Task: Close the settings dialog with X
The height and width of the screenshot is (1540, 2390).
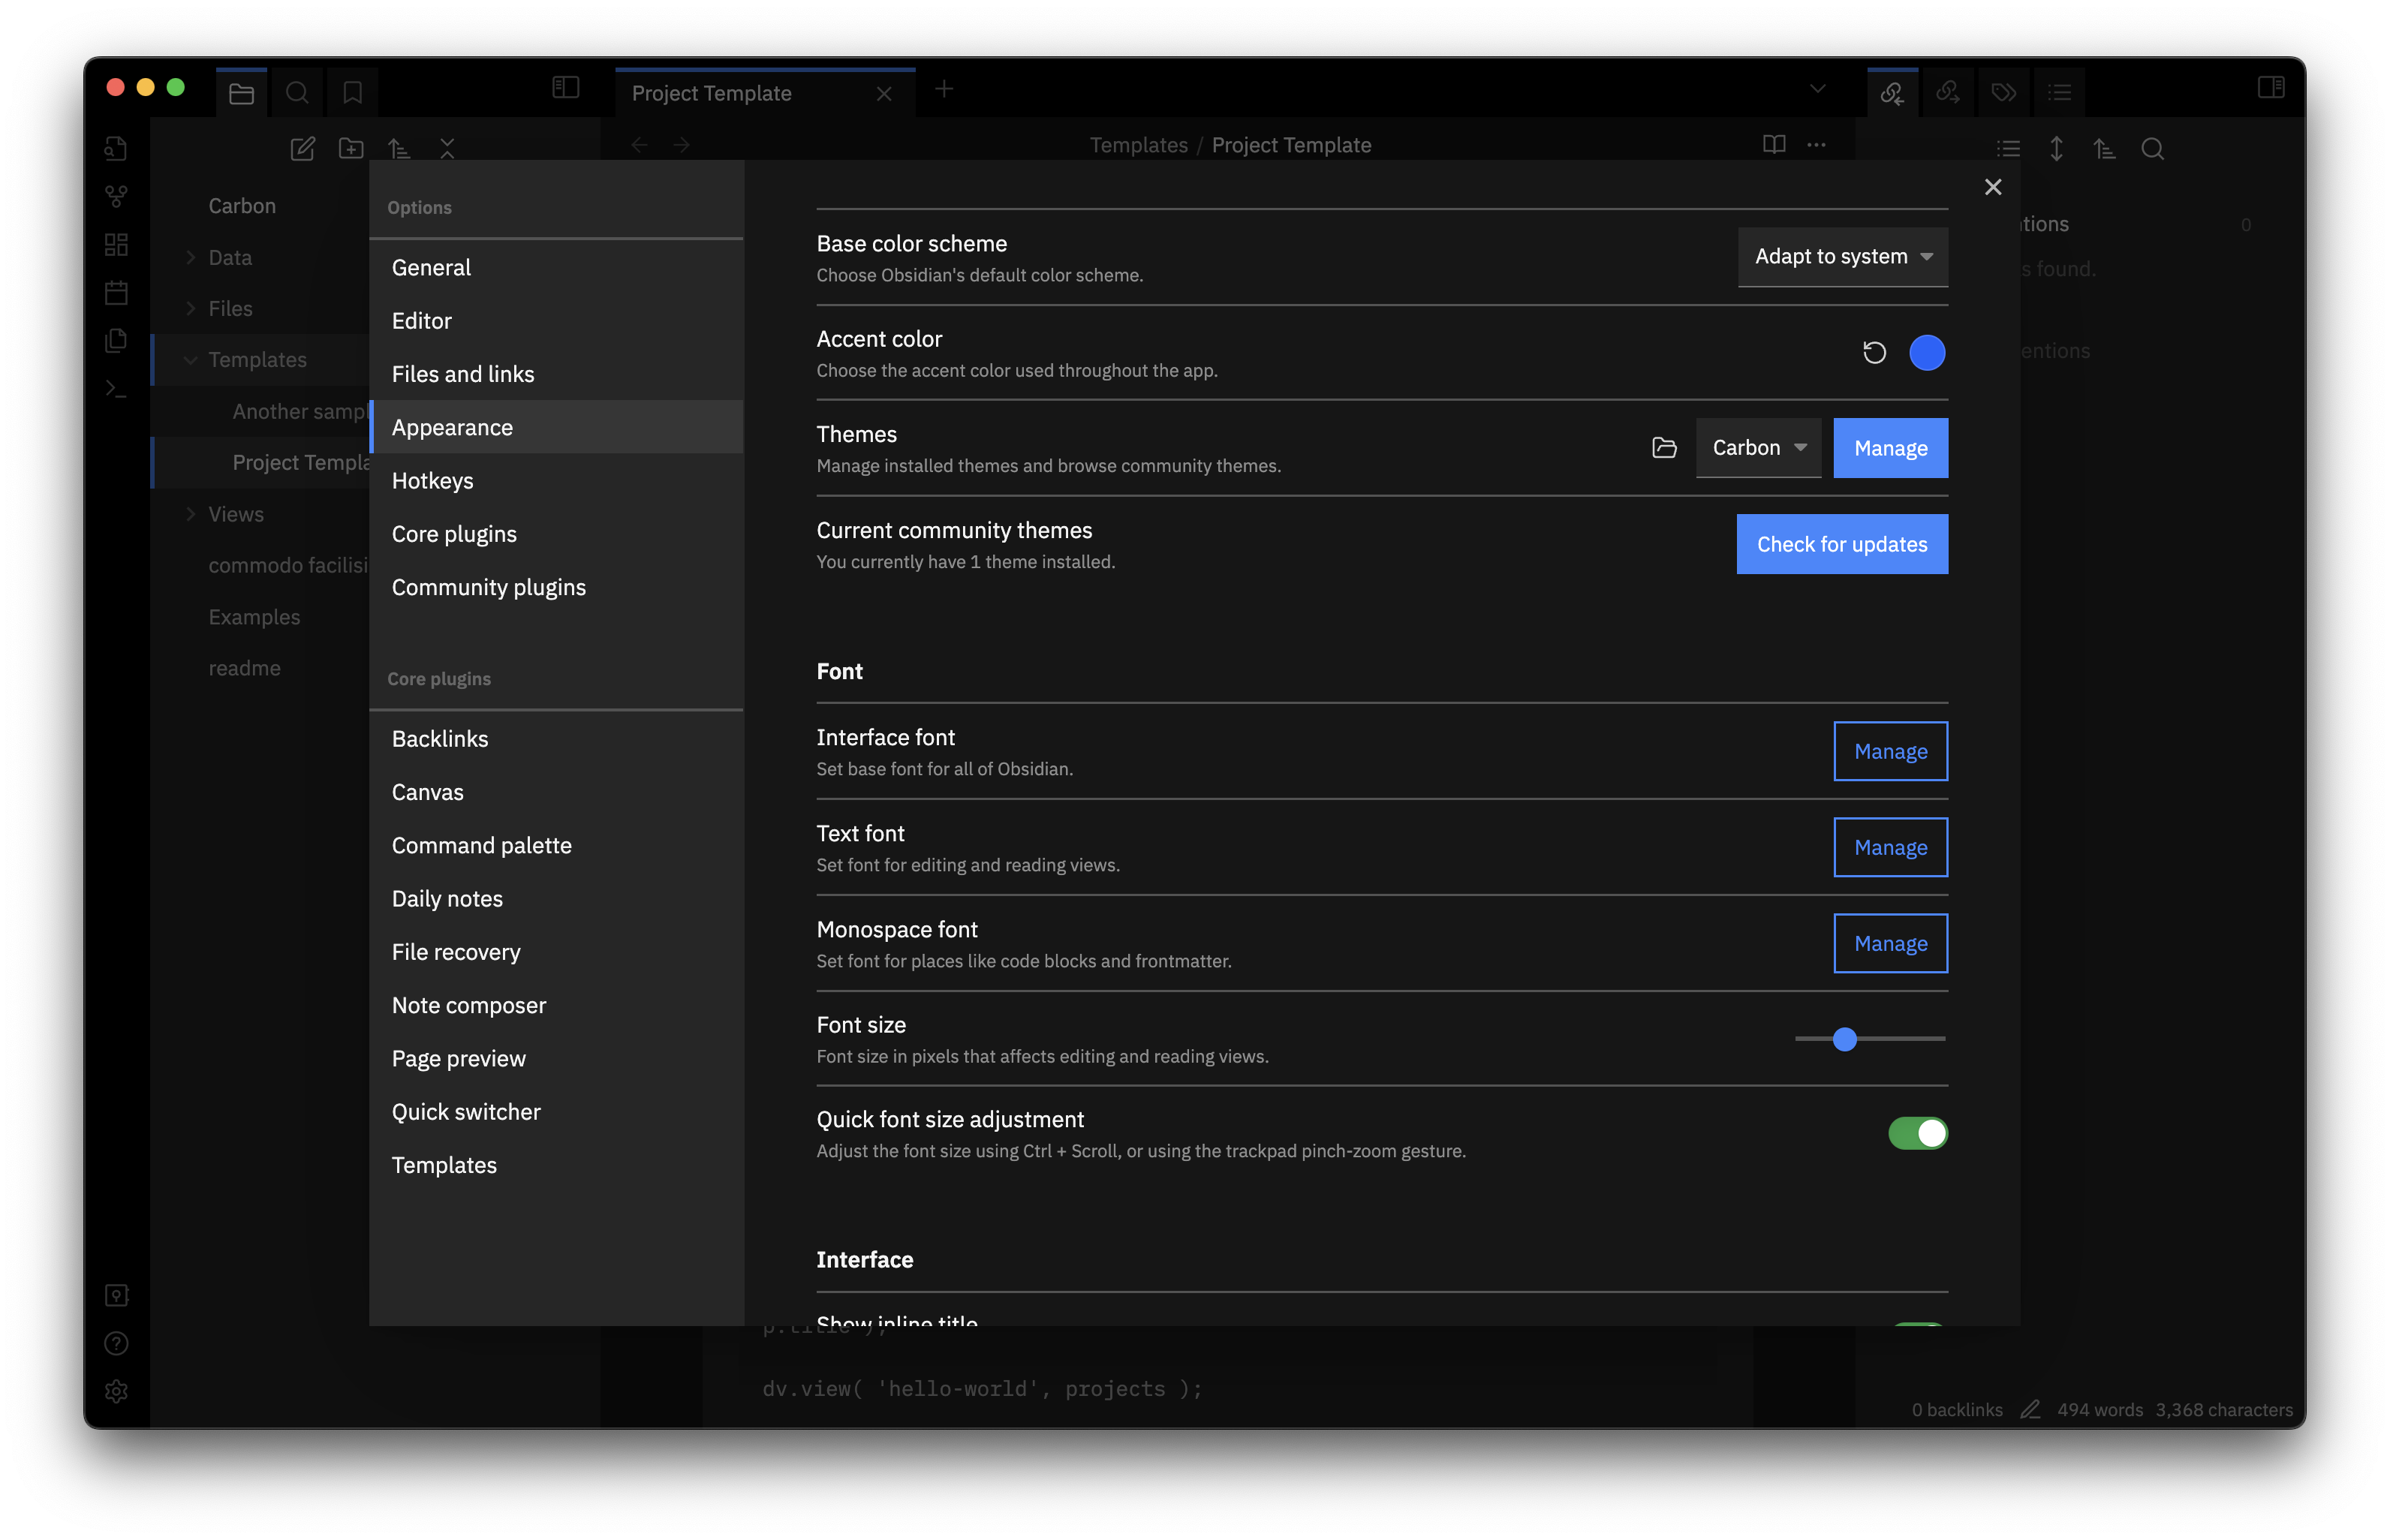Action: click(1992, 187)
